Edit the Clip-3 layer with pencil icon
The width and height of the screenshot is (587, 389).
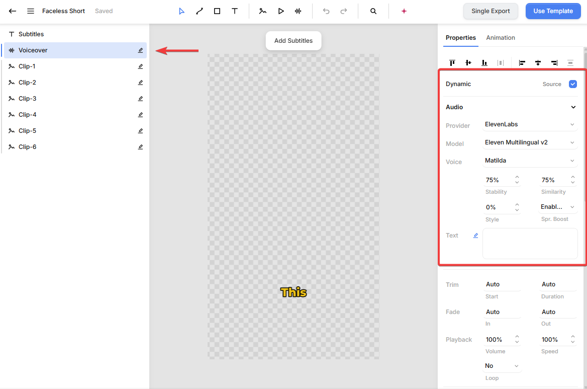click(140, 99)
